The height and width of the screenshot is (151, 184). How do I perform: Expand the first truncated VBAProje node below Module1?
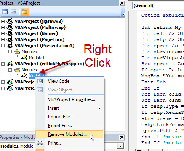[3, 82]
